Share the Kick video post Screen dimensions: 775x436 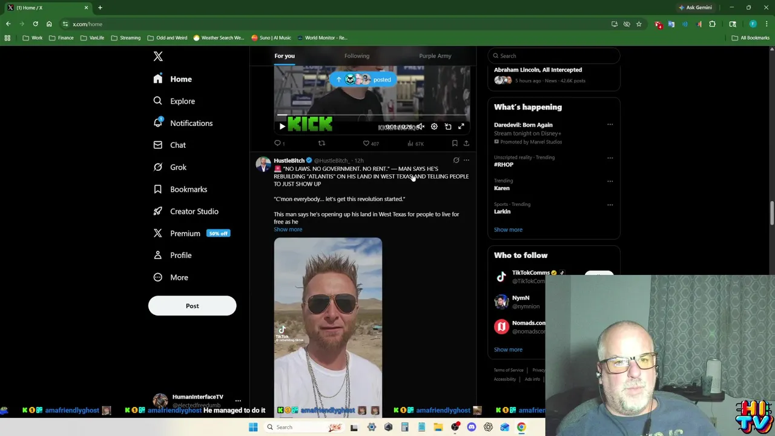tap(466, 144)
